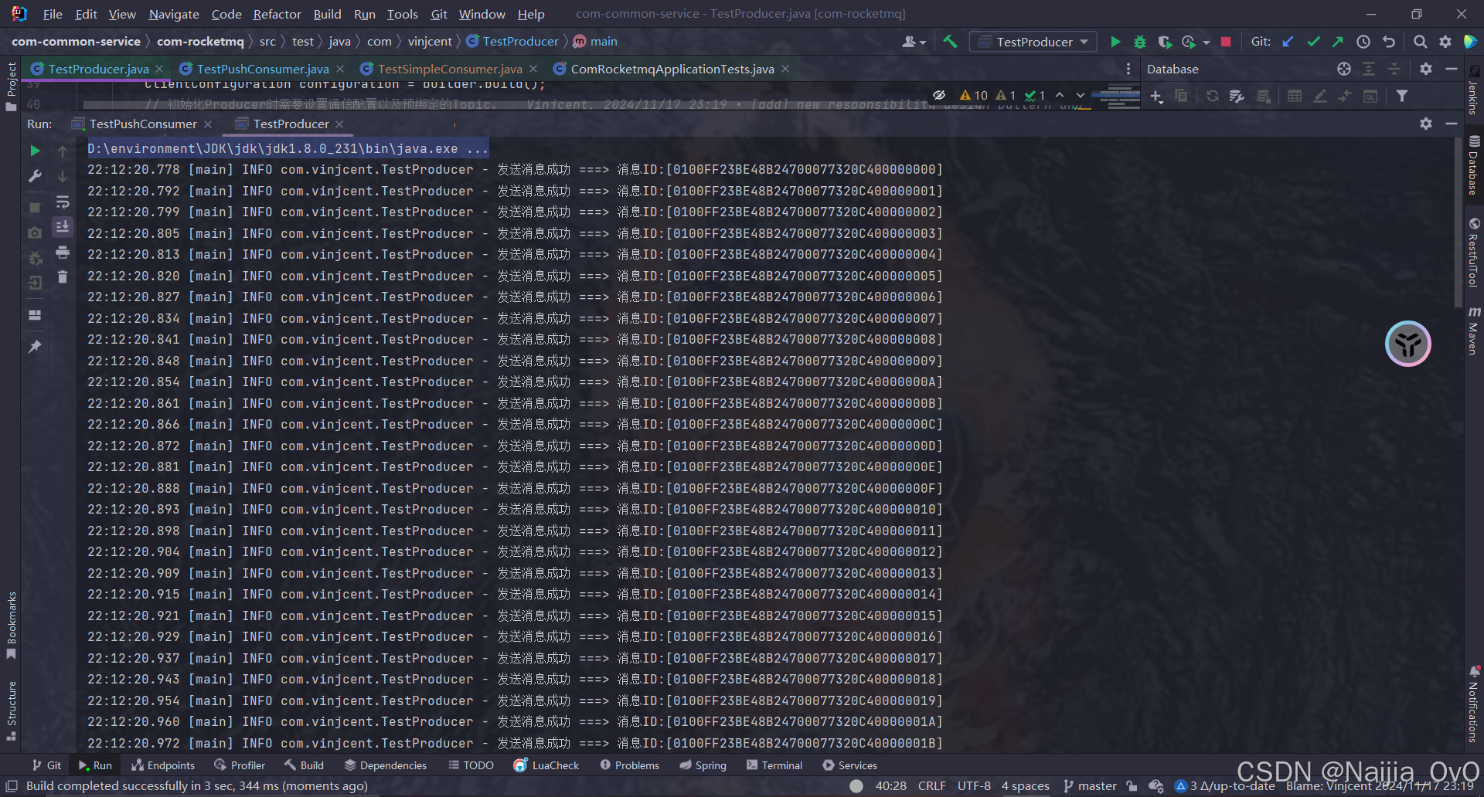Image resolution: width=1484 pixels, height=797 pixels.
Task: Open the floating AI assistant round icon
Action: [x=1407, y=344]
